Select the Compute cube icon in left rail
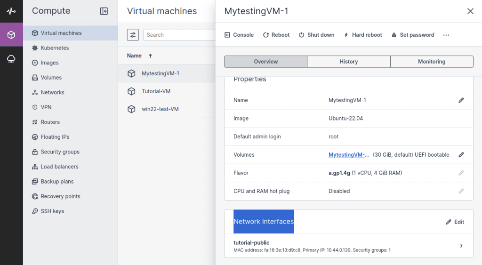 (11, 35)
